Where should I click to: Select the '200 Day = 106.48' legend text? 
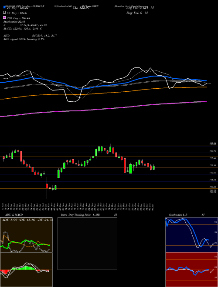pyautogui.click(x=18, y=18)
